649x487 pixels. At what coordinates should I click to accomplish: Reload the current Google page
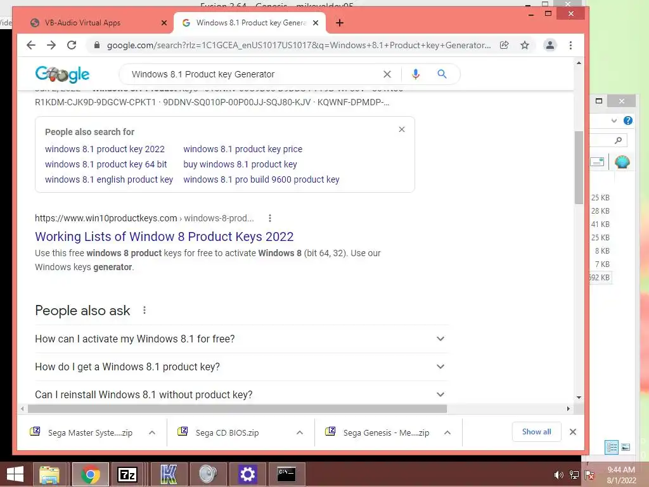72,45
